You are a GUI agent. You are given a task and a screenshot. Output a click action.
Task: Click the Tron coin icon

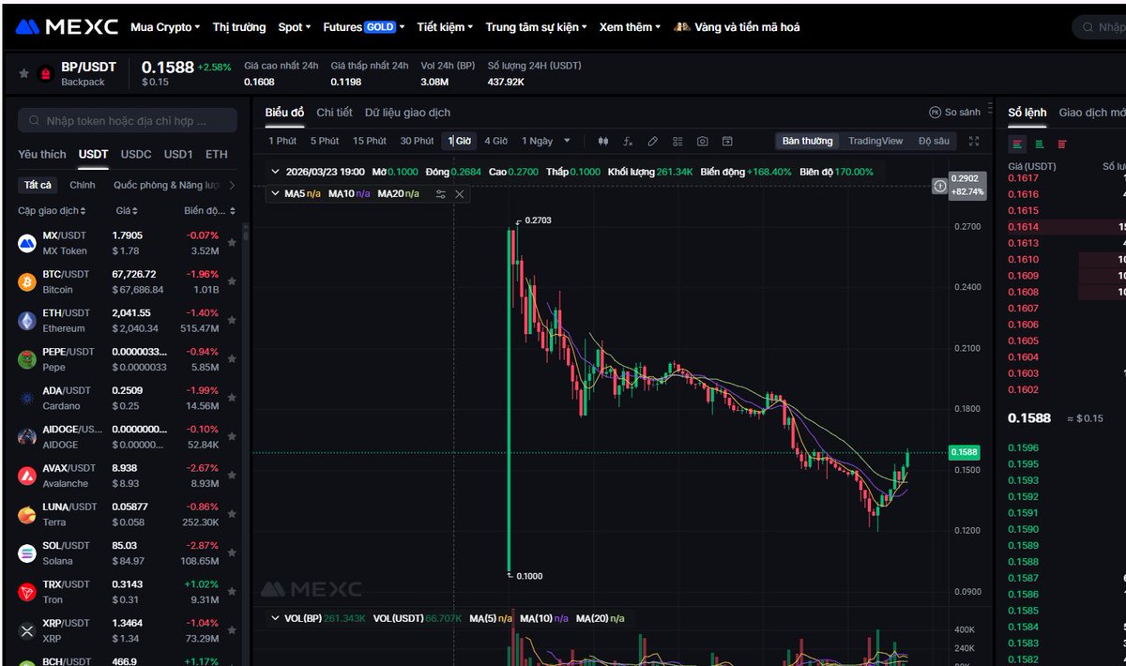[27, 592]
